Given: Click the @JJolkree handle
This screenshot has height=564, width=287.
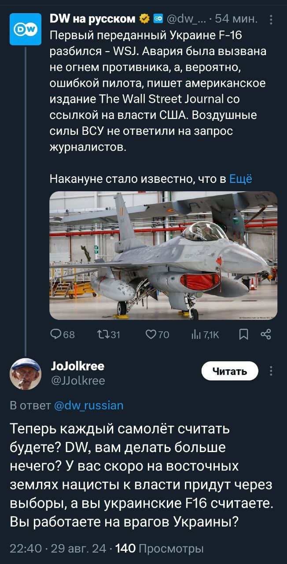Looking at the screenshot, I should point(78,381).
